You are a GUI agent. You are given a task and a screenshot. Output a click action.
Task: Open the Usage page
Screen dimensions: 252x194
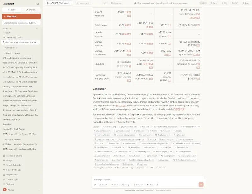tap(8, 160)
